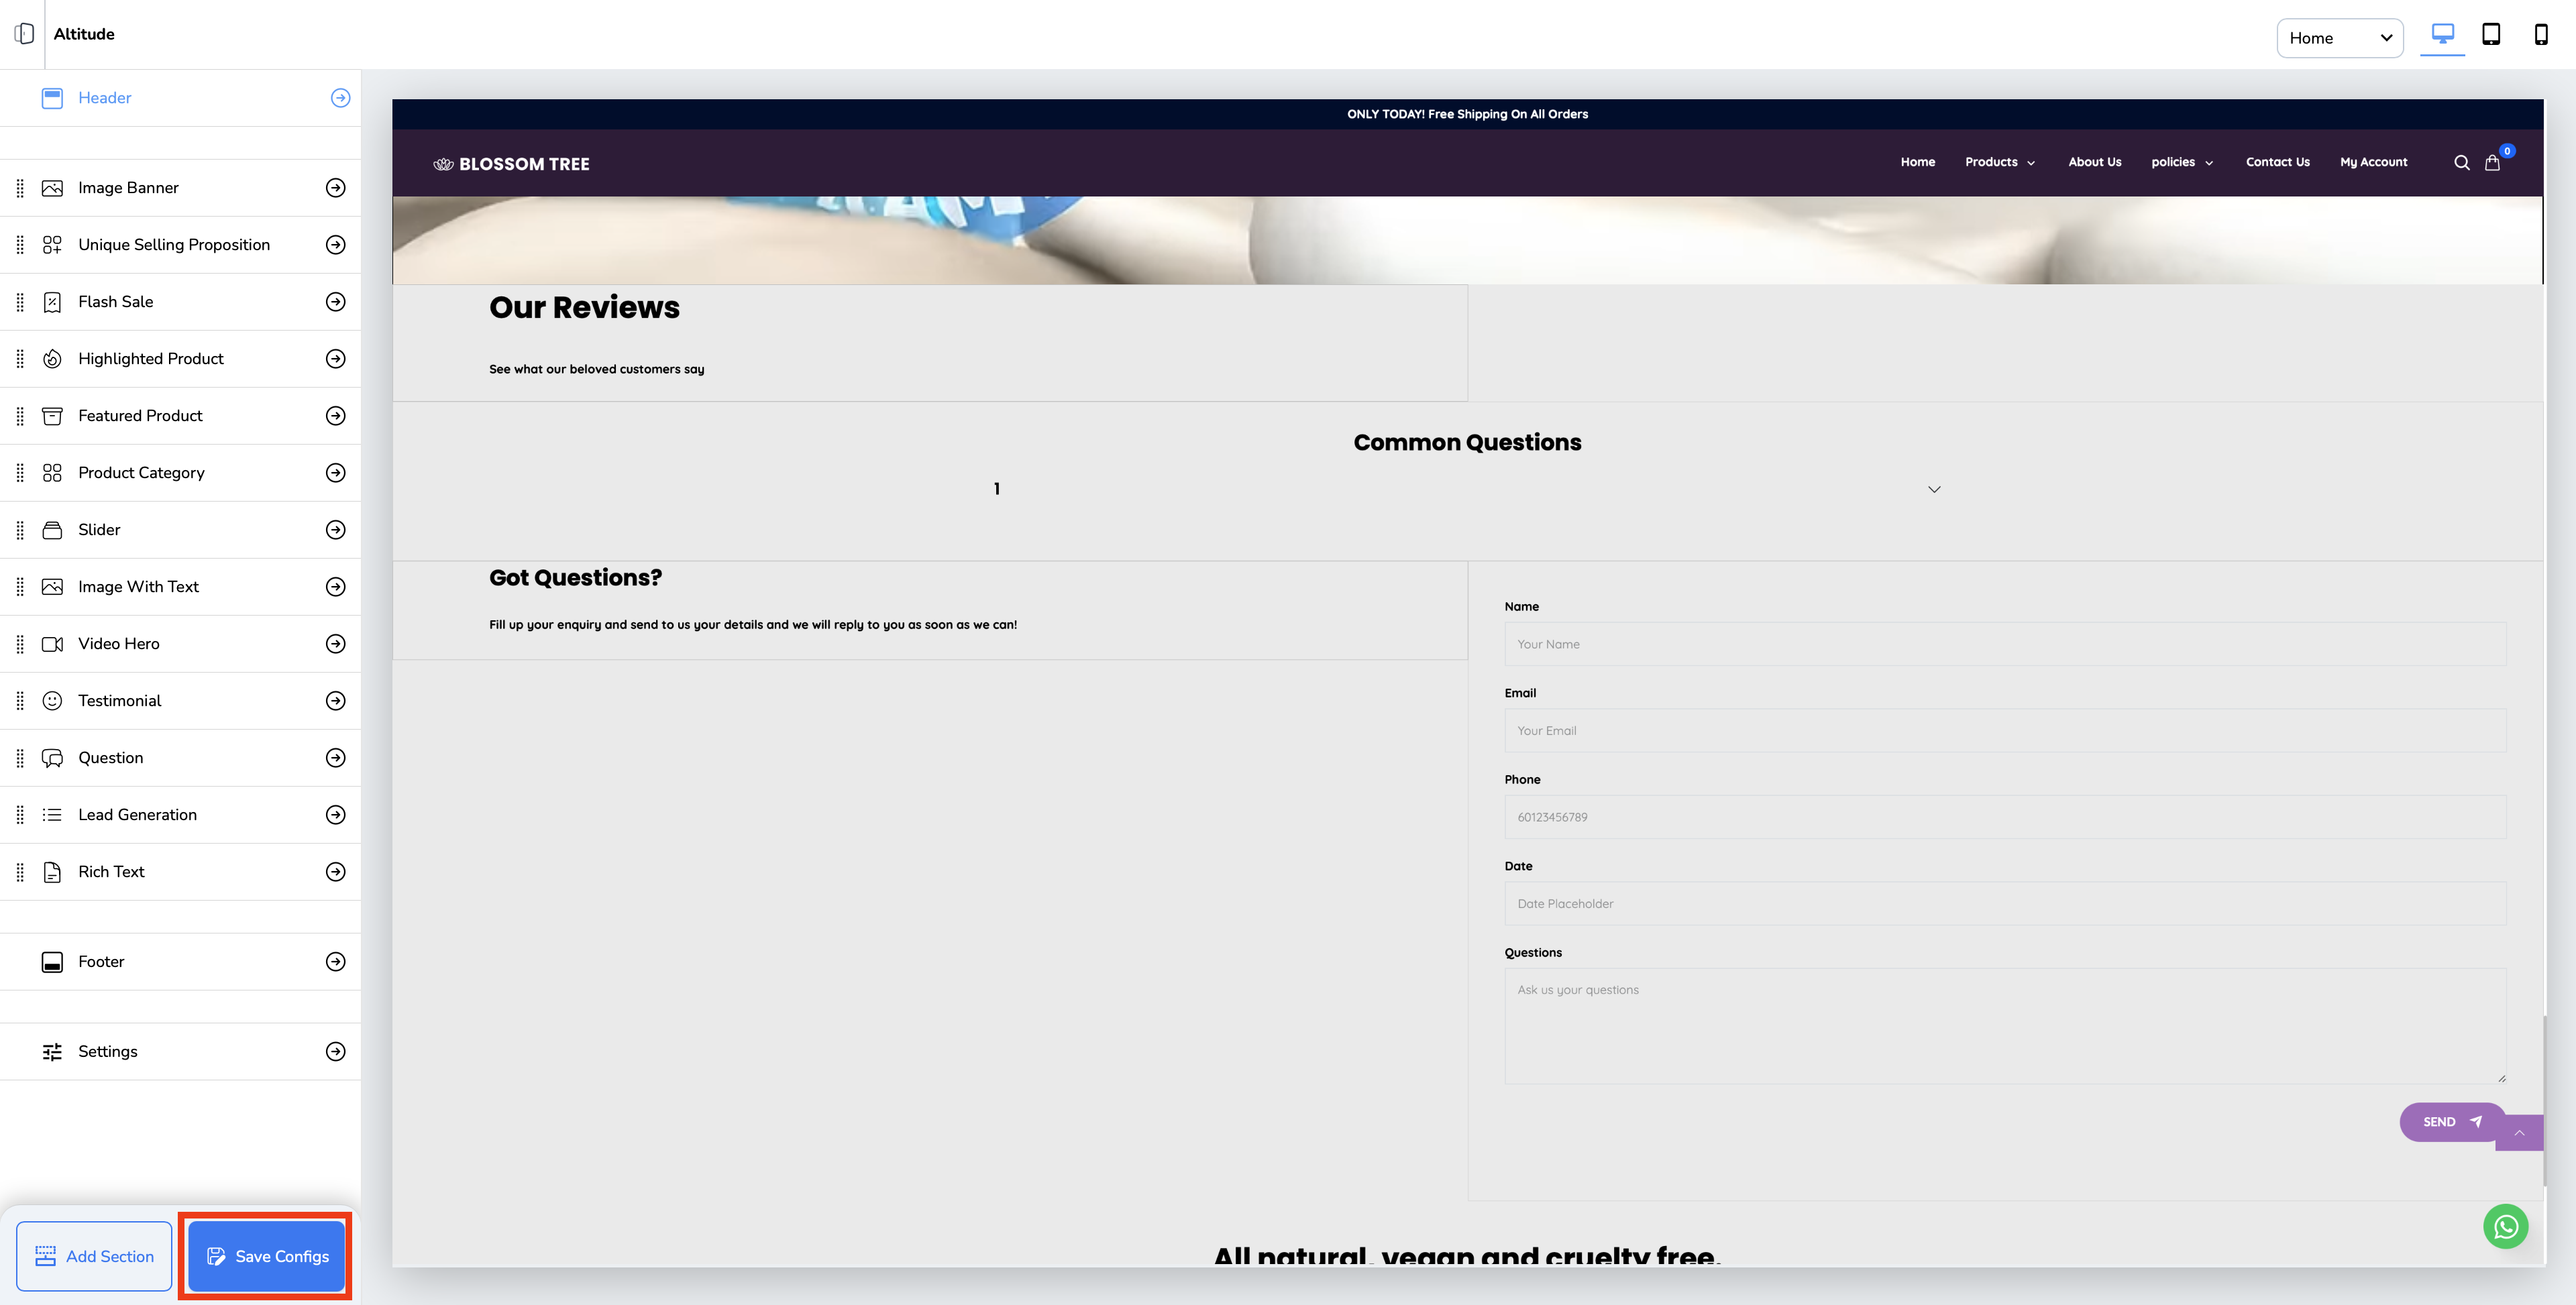
Task: Click the sidebar collapse icon beside Altitude
Action: [25, 34]
